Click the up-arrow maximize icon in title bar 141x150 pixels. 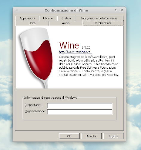coord(116,10)
